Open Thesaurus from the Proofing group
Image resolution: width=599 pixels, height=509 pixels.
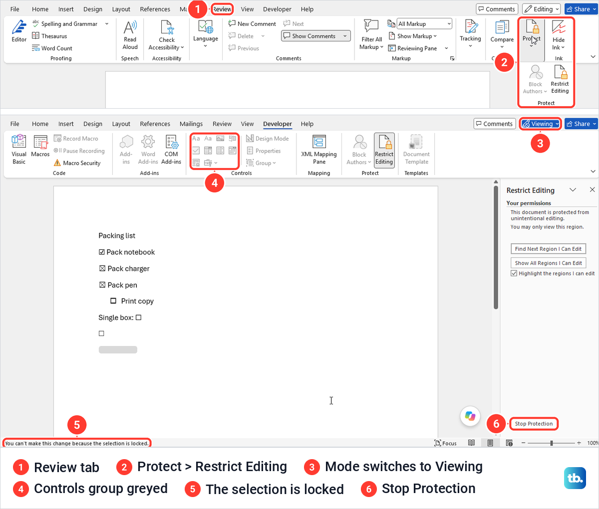[49, 36]
